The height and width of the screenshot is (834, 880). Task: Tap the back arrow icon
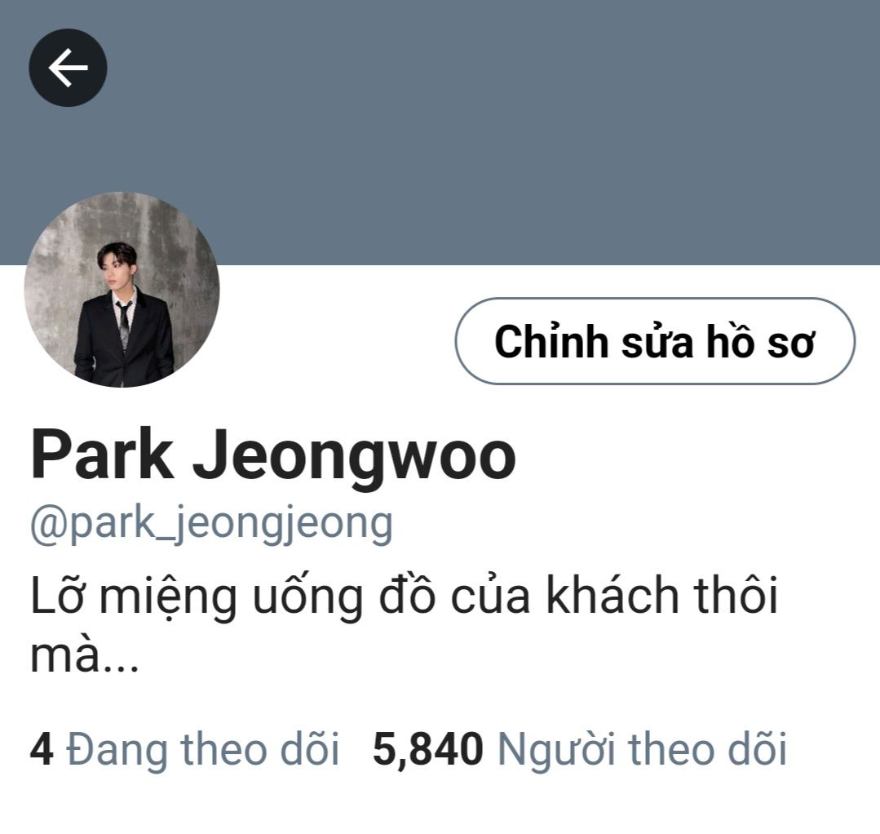coord(68,68)
